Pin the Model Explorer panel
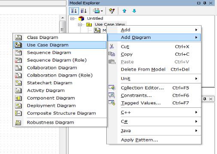This screenshot has height=154, width=217. coord(205,3)
